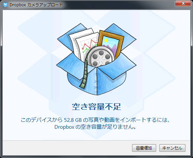Click the キャンセル button
This screenshot has height=158, width=193.
172,148
